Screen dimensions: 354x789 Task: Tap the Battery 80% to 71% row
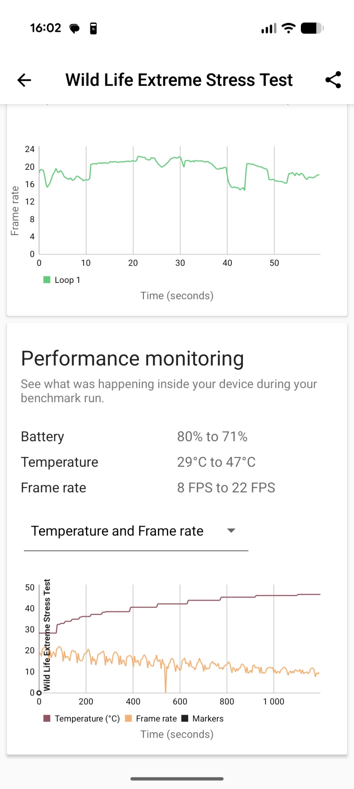177,437
